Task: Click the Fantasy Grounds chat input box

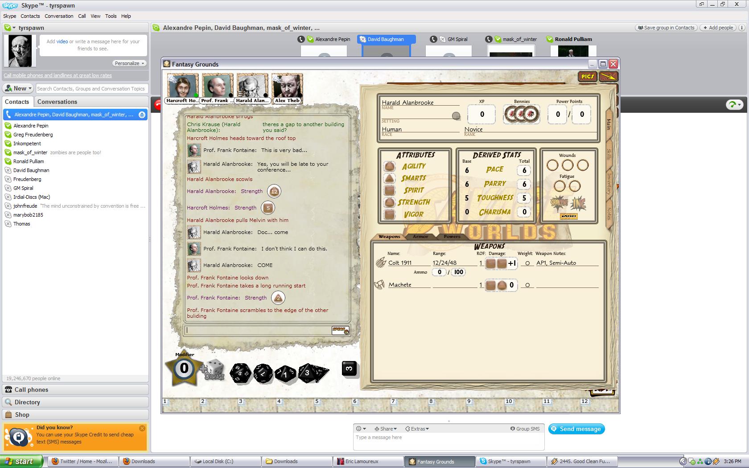Action: (259, 330)
